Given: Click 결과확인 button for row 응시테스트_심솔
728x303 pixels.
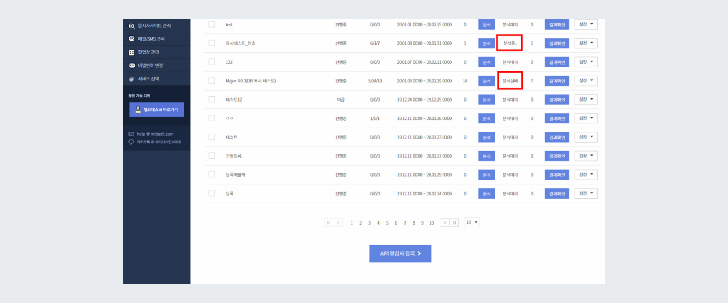Looking at the screenshot, I should point(557,43).
